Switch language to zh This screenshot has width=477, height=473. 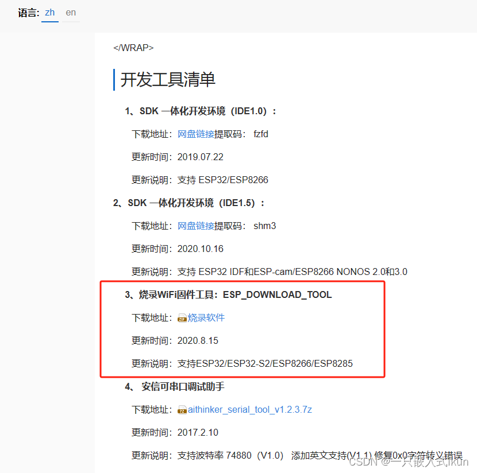pos(49,13)
